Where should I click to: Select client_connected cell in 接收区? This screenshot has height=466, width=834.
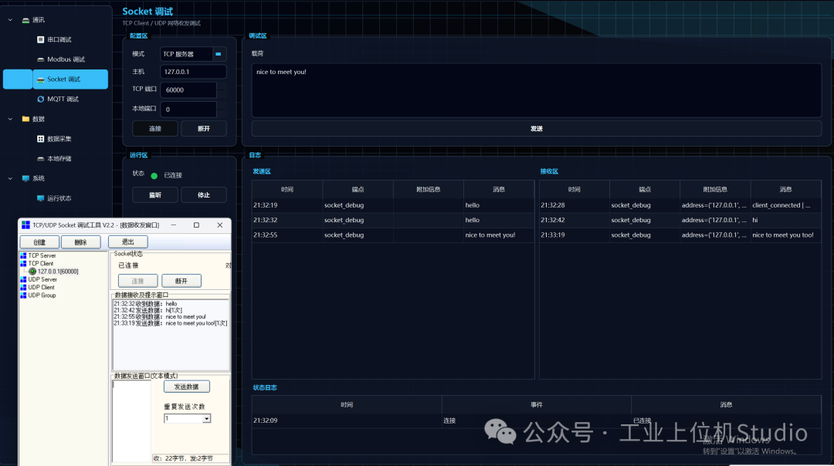pos(785,205)
